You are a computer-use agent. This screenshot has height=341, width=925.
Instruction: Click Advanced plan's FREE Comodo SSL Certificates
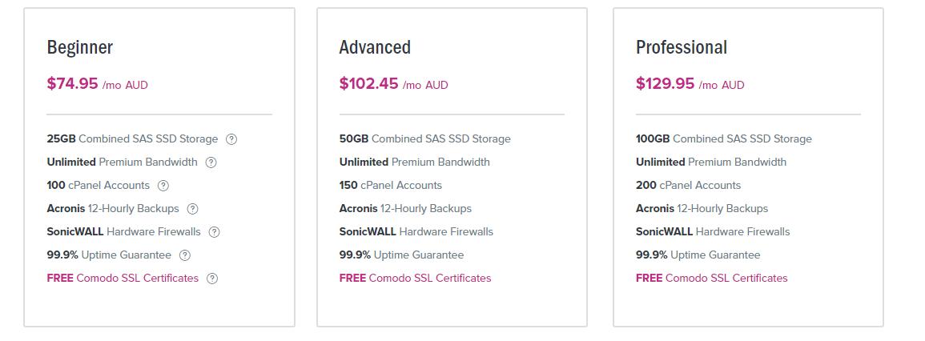click(x=416, y=278)
